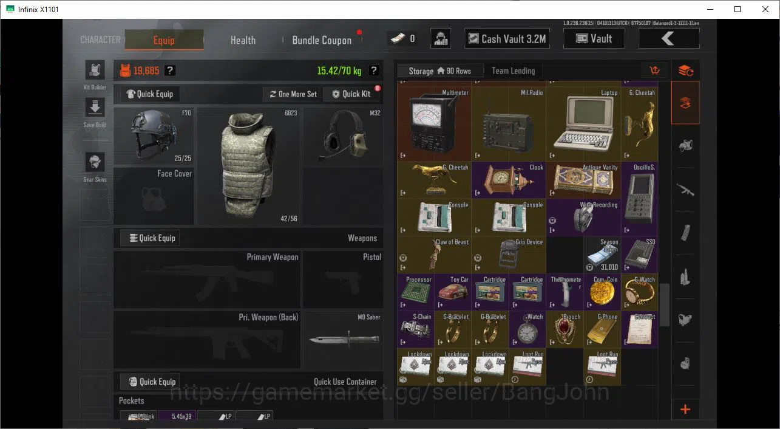This screenshot has height=429, width=780.
Task: Click the help icon beside 19,685 value
Action: coord(171,70)
